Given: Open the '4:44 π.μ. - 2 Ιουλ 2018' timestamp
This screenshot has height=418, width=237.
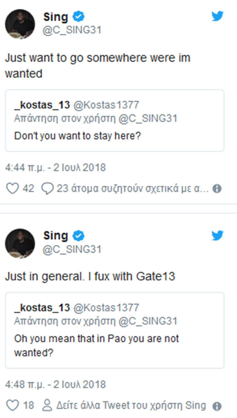Looking at the screenshot, I should point(55,168).
